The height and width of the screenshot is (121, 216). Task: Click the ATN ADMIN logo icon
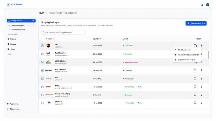click(8, 4)
